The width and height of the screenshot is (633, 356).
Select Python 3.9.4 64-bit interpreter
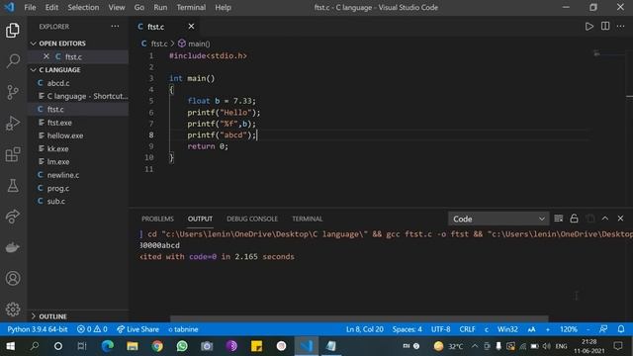click(38, 329)
